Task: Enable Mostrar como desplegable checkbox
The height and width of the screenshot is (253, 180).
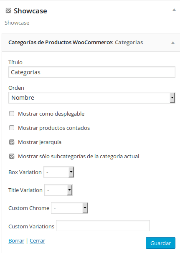Action: tap(12, 114)
